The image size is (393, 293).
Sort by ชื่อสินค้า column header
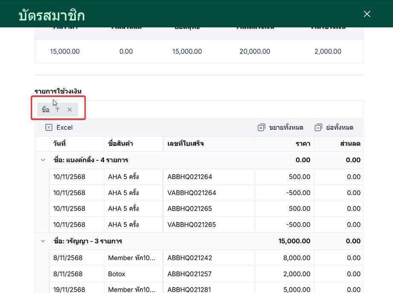click(x=121, y=144)
